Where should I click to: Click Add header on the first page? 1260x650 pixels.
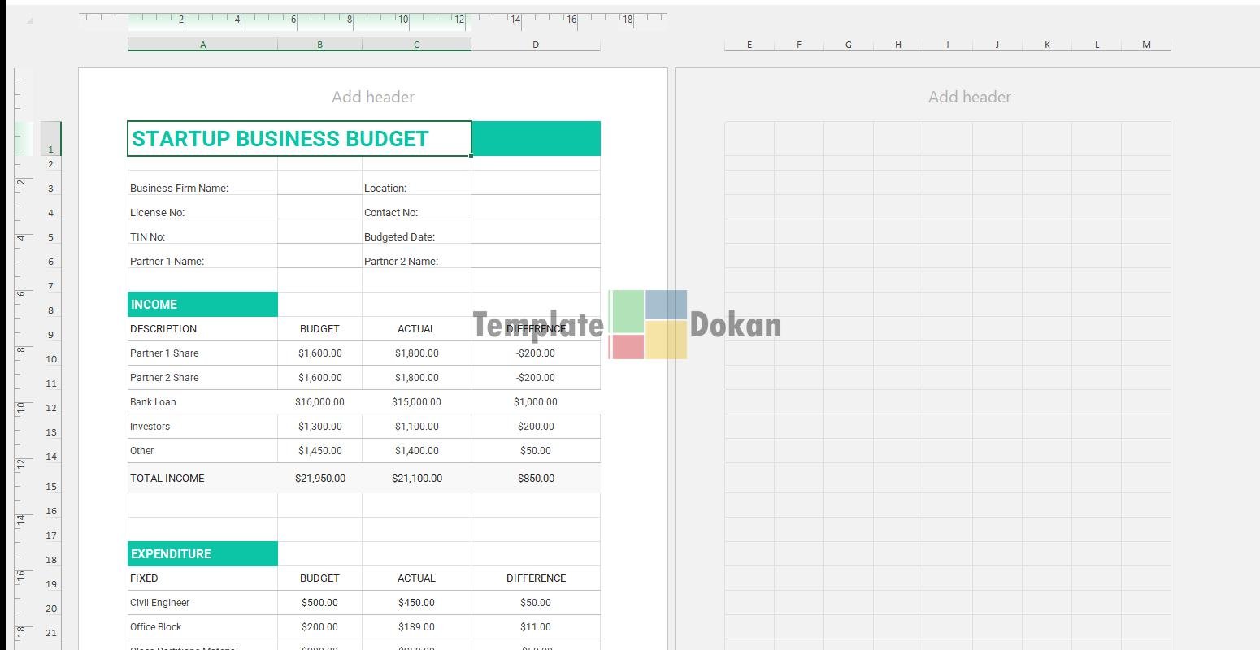(372, 97)
